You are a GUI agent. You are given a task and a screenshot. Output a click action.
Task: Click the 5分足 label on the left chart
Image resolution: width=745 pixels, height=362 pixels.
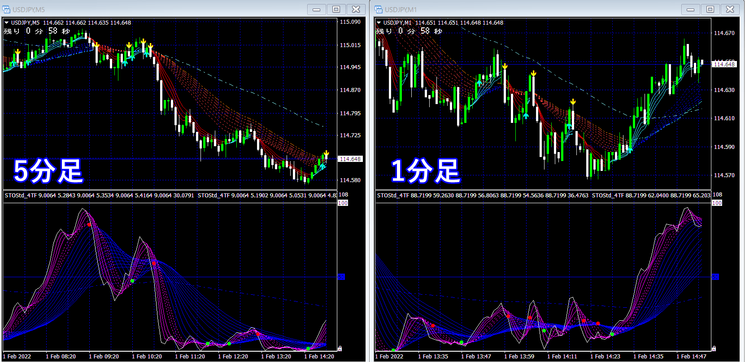48,171
